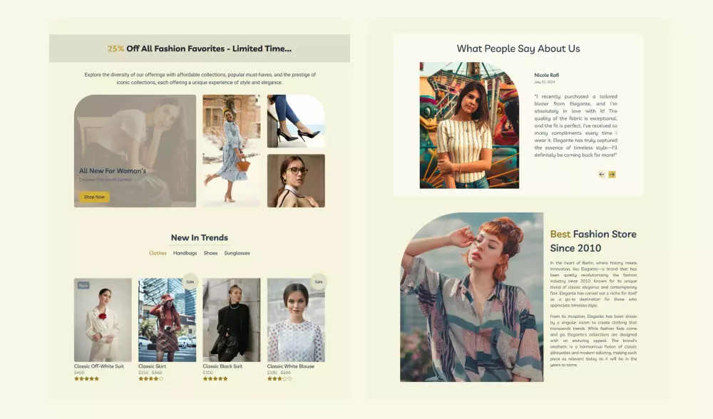Open the Classic White Blouse product name
Screen dimensions: 713x419
pyautogui.click(x=291, y=366)
